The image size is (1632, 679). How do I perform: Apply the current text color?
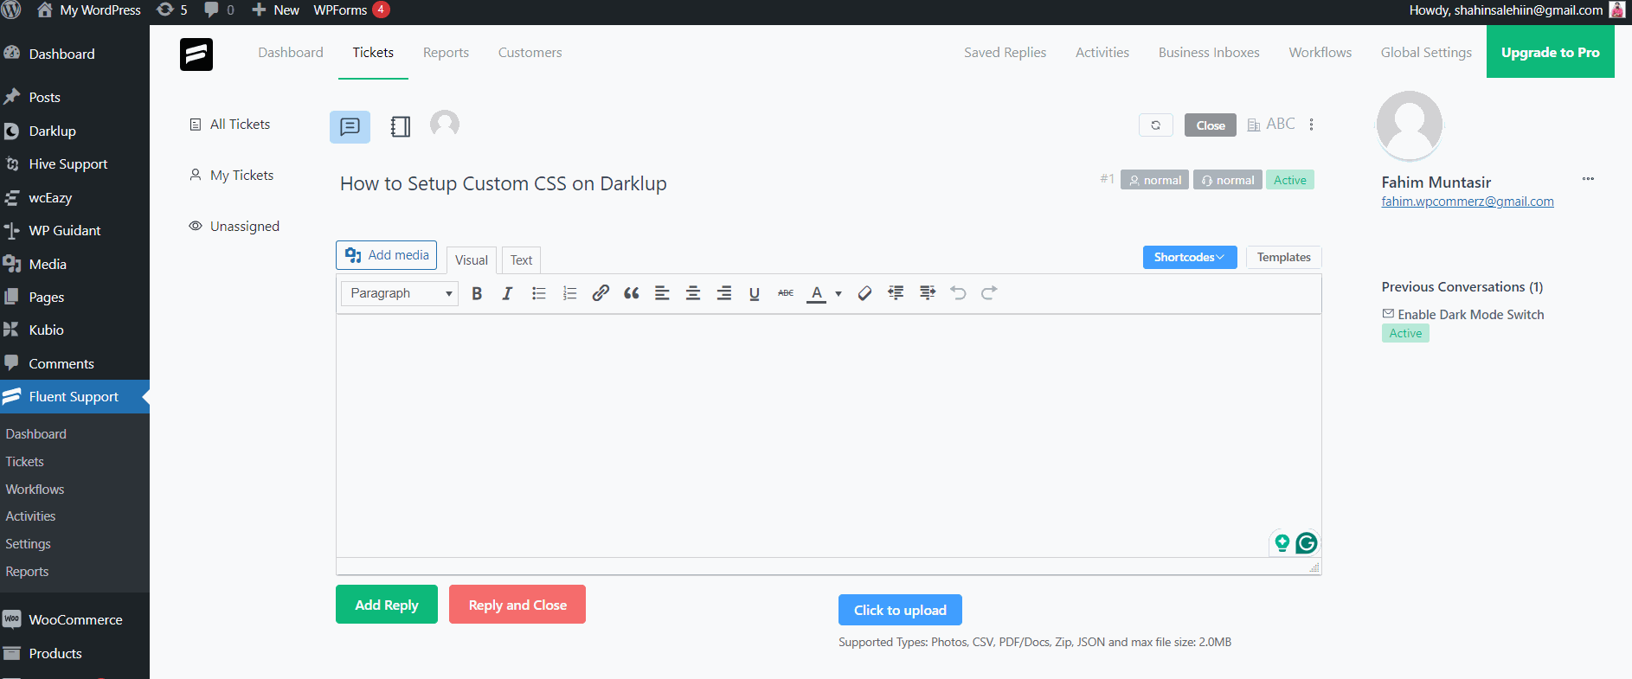(x=816, y=293)
